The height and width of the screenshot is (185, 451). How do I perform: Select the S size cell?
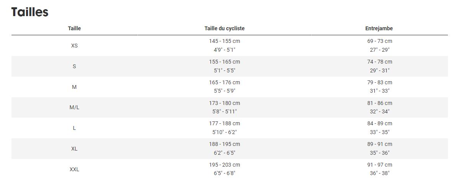(x=74, y=66)
